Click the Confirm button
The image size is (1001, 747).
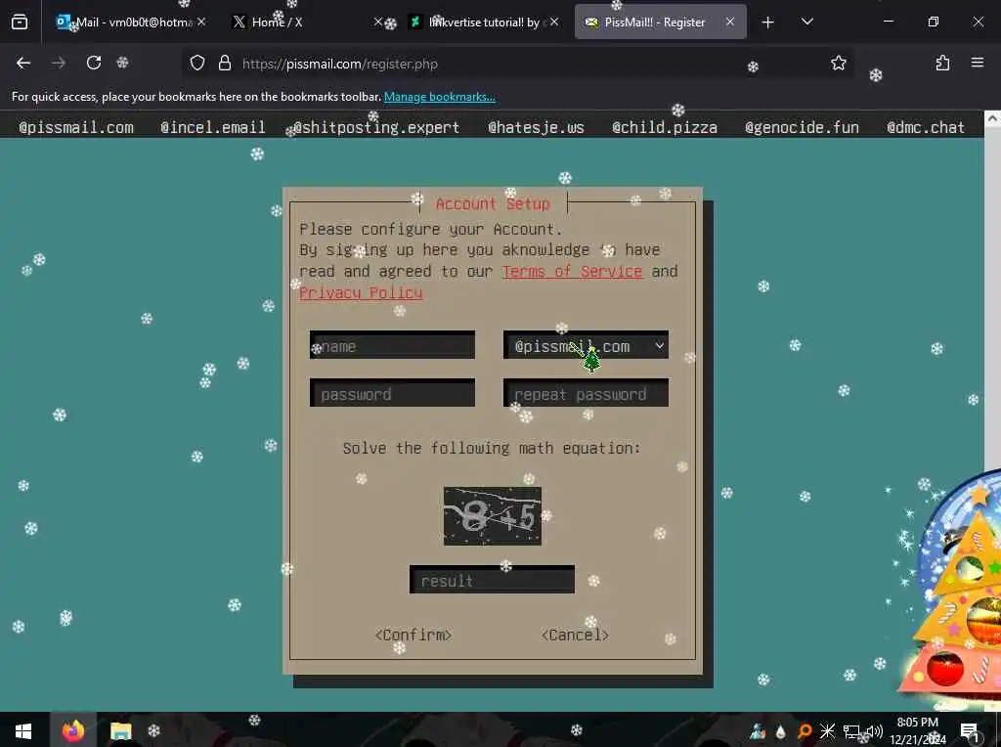pyautogui.click(x=413, y=636)
